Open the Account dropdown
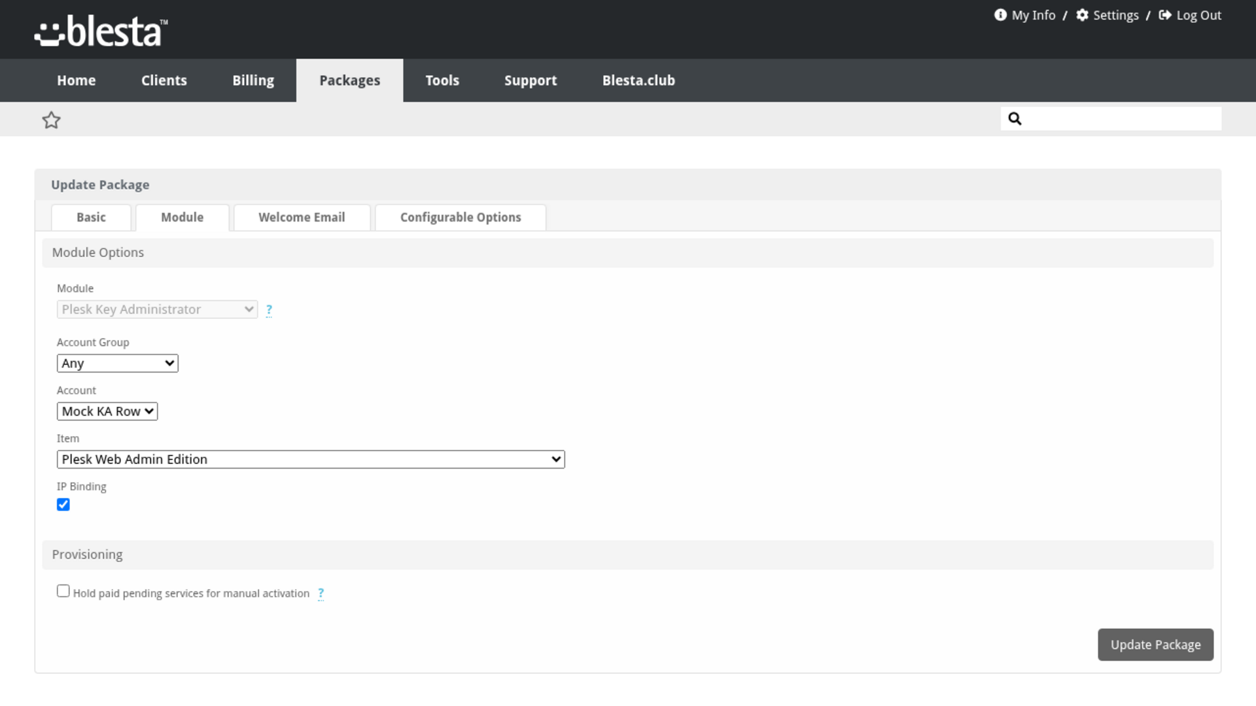The width and height of the screenshot is (1256, 706). click(107, 411)
